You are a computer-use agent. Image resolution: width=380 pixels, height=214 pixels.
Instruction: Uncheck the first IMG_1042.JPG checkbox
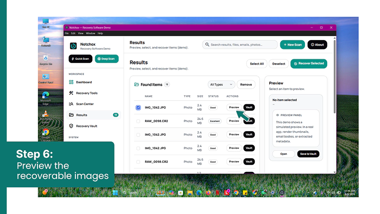point(138,108)
